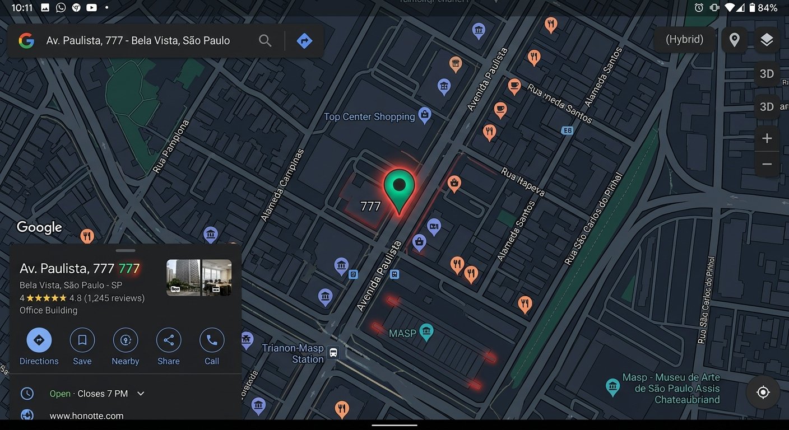
Task: Tap the search magnifier icon
Action: (x=265, y=40)
